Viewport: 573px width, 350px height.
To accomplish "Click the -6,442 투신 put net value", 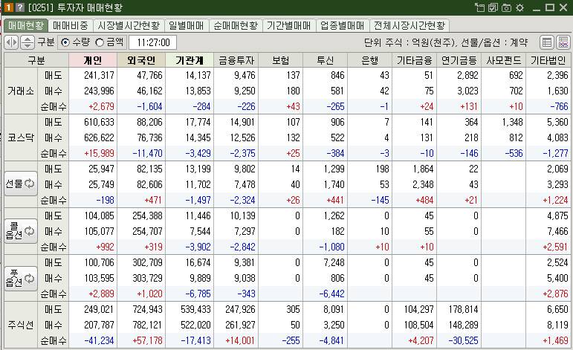I will coord(331,294).
